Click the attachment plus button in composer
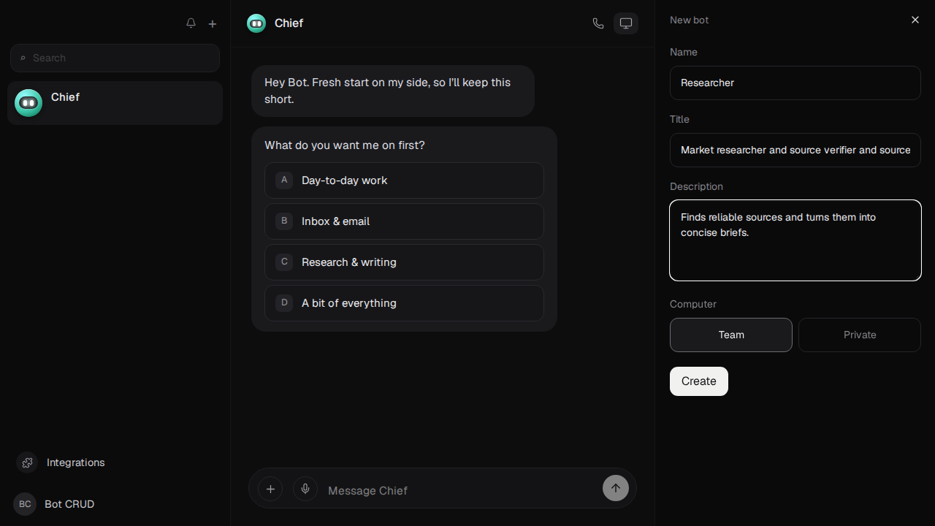The width and height of the screenshot is (935, 526). pos(270,489)
